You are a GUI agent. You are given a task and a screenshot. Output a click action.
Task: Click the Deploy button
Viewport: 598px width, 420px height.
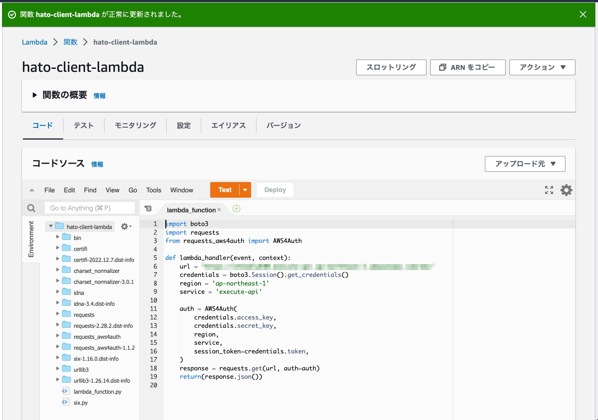tap(275, 190)
